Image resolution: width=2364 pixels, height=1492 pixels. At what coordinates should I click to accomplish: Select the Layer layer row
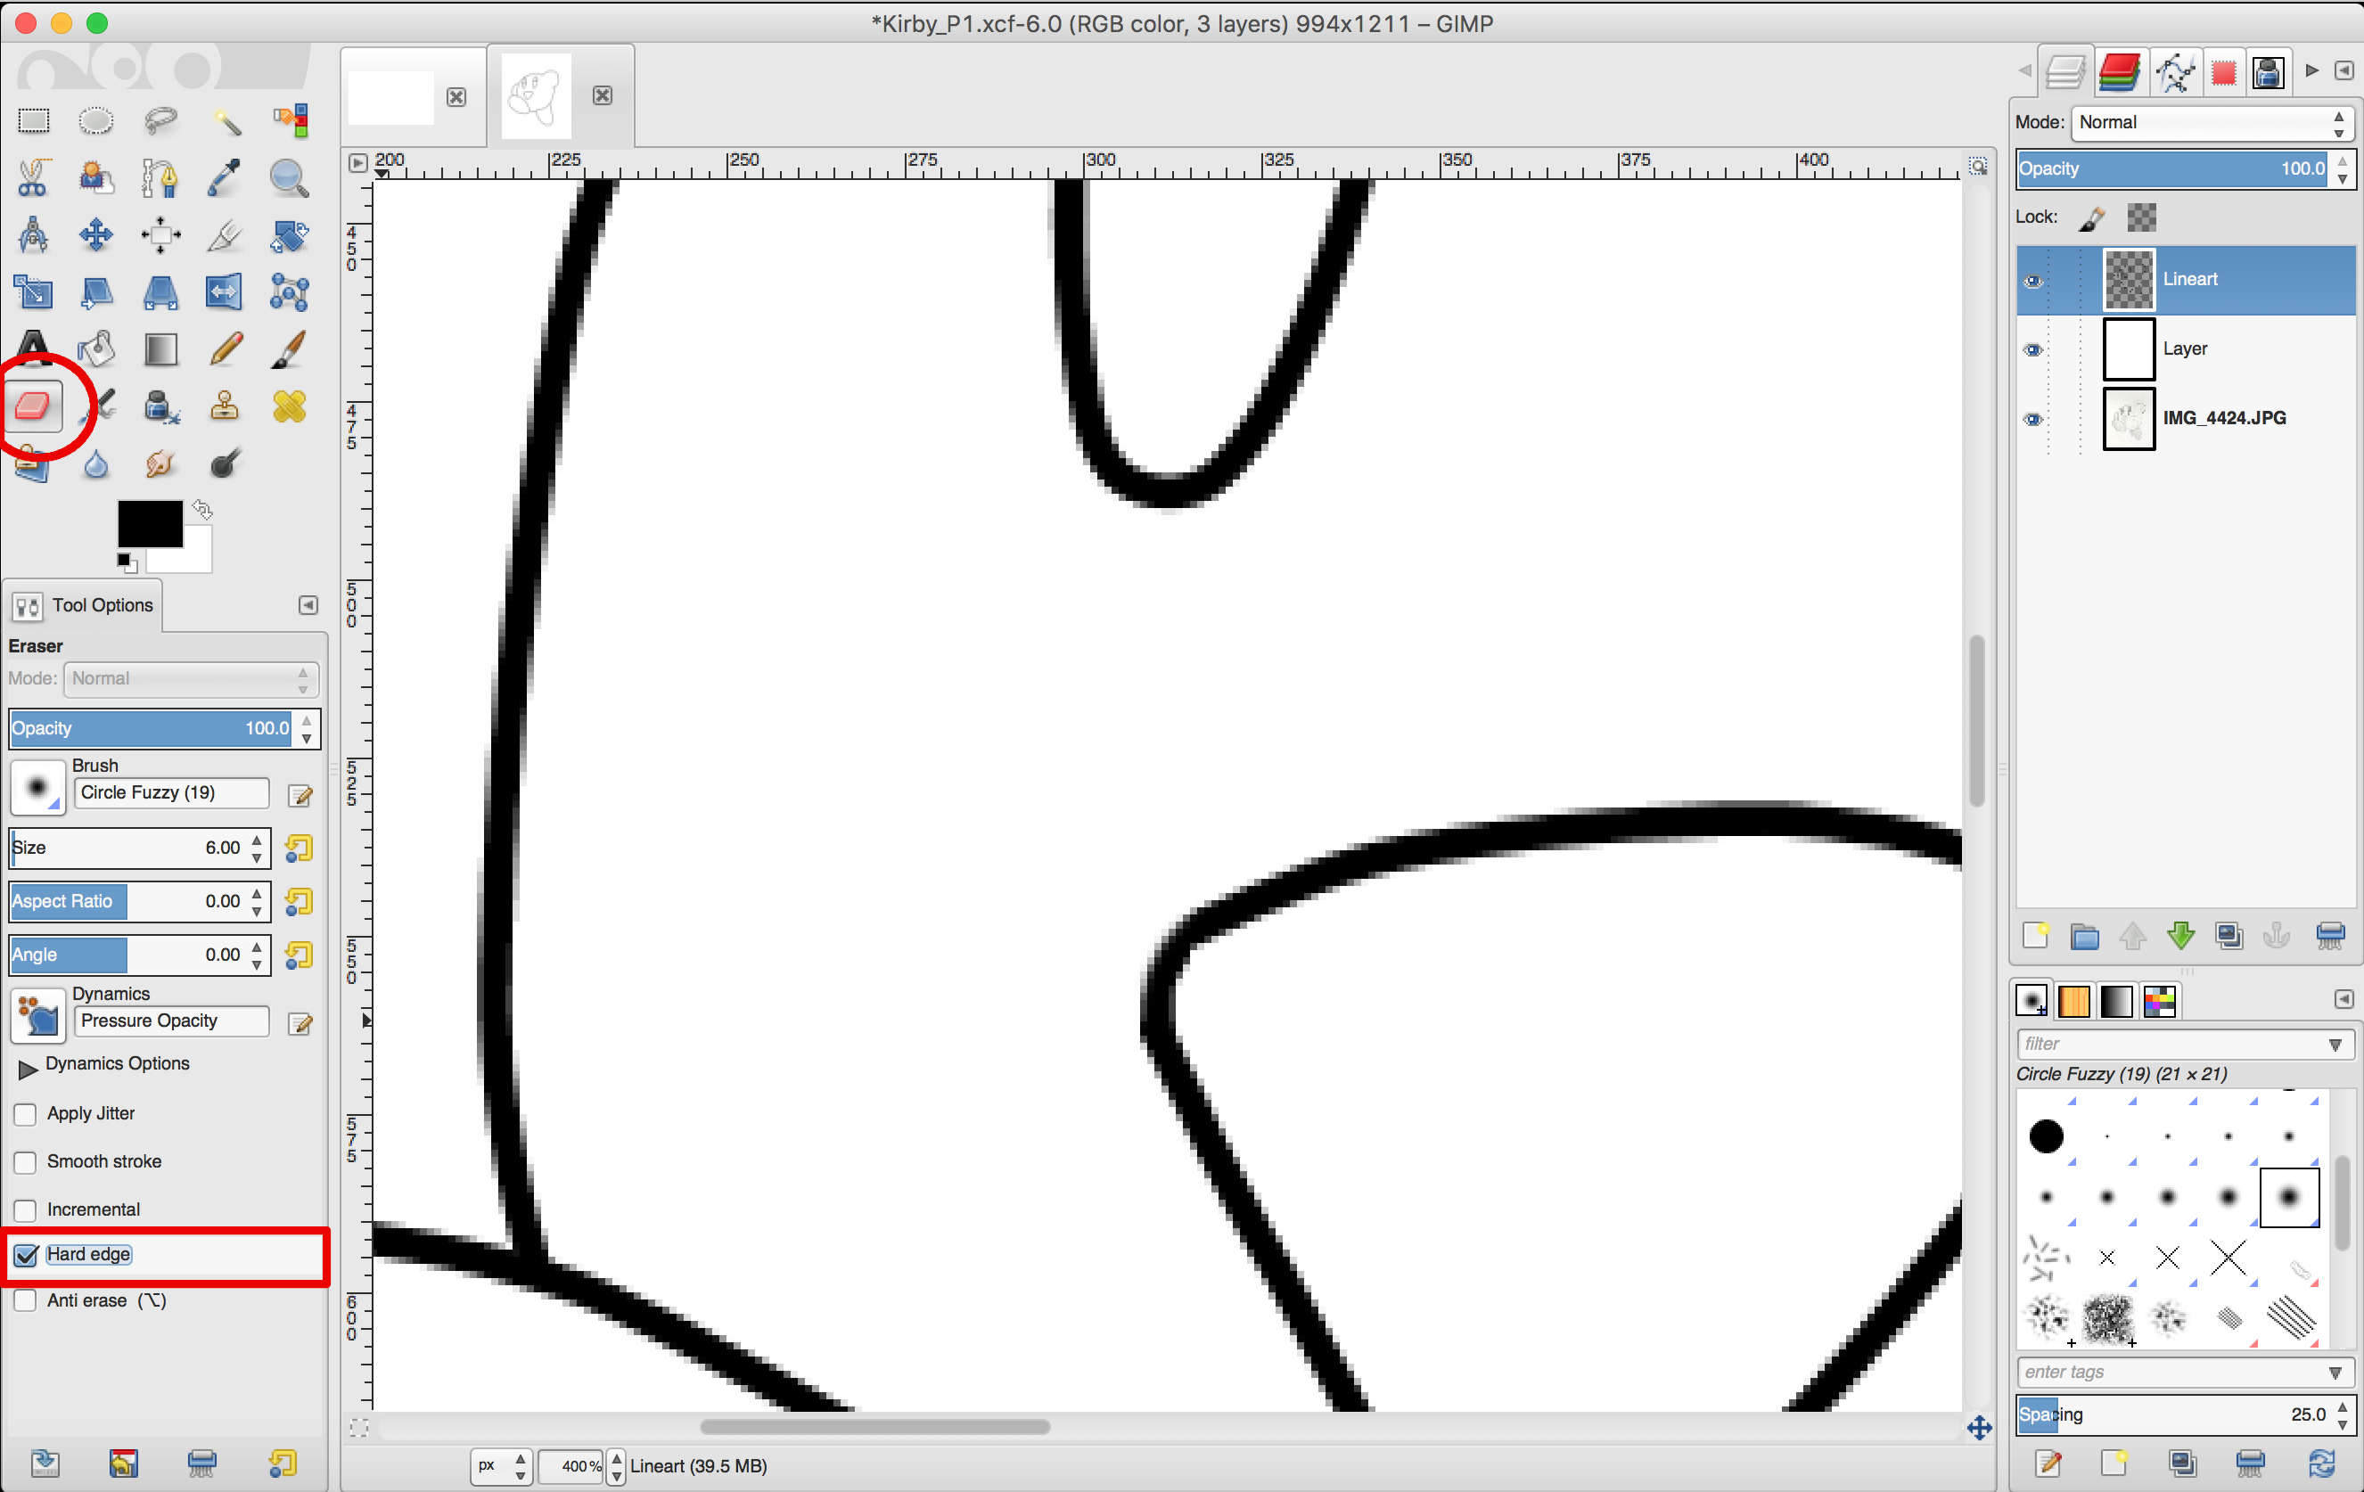click(2186, 349)
